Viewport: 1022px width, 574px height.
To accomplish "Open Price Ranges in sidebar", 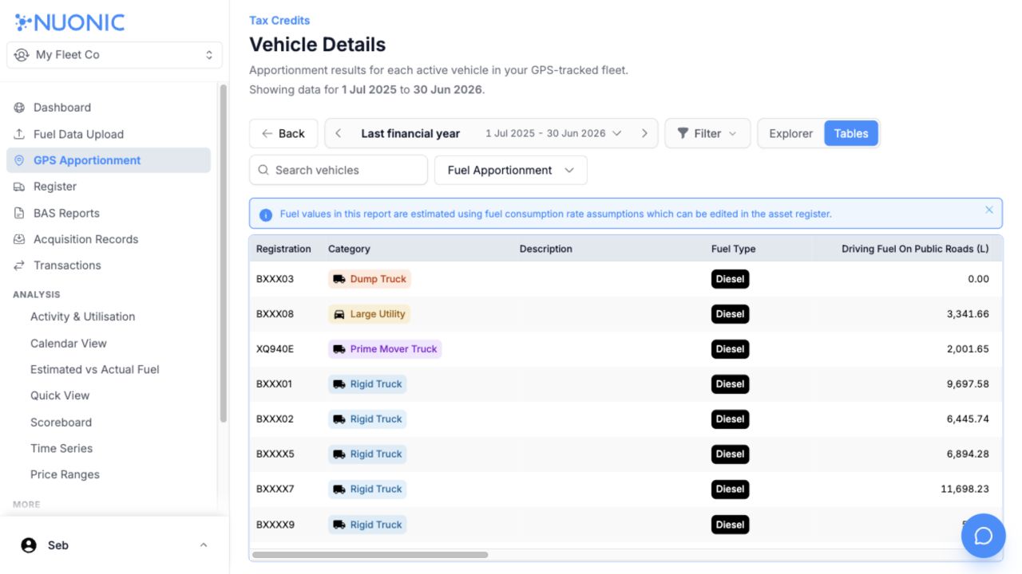I will pyautogui.click(x=65, y=474).
